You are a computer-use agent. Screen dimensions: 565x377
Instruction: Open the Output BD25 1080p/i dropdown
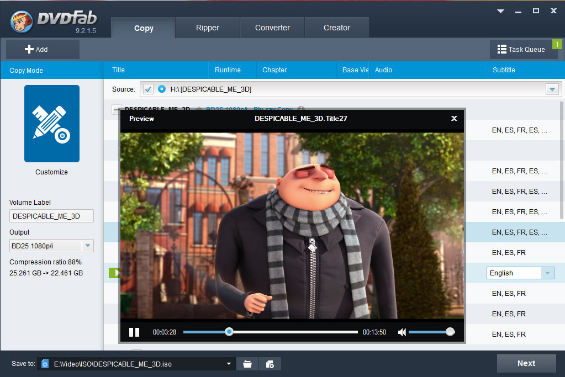point(88,246)
